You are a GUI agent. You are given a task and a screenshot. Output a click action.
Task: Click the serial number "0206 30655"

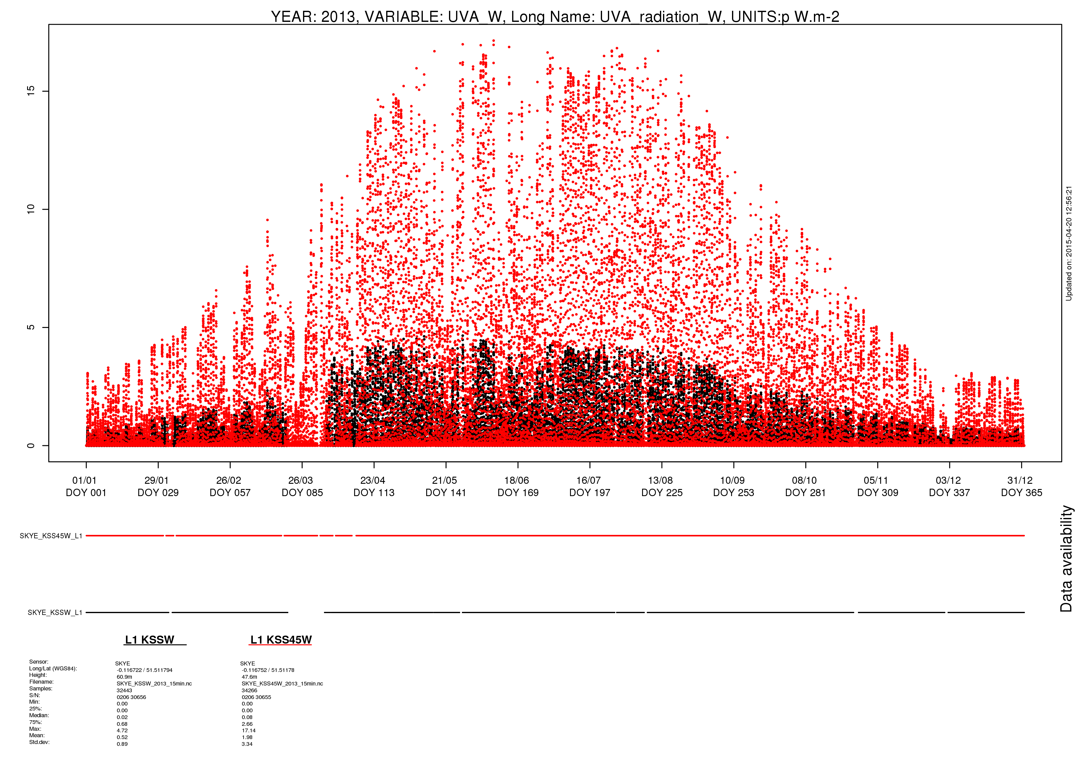coord(256,697)
